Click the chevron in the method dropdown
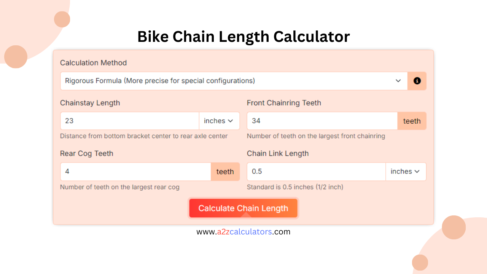This screenshot has height=274, width=487. click(x=398, y=81)
